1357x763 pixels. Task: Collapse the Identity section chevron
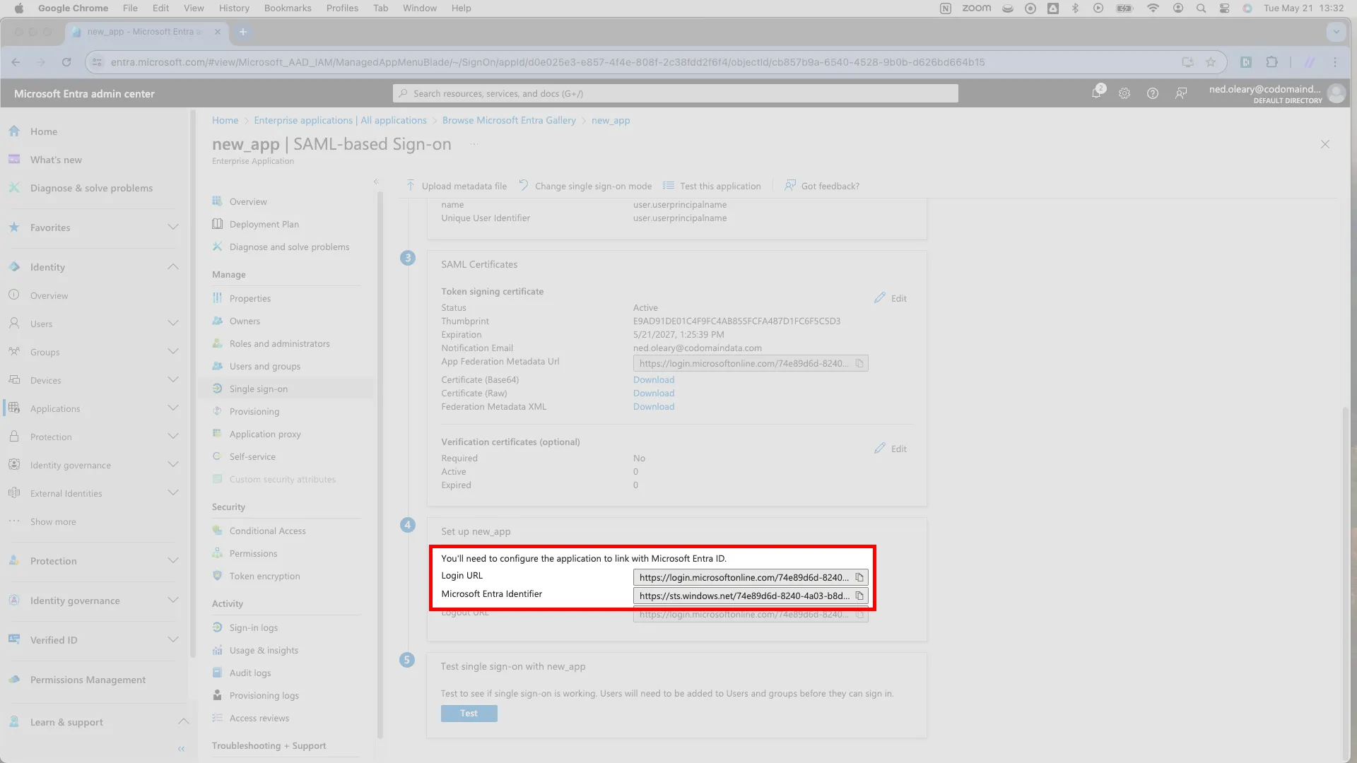pos(173,266)
